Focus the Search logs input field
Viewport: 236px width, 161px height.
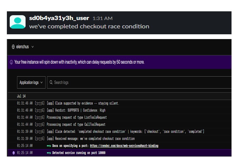(x=139, y=83)
